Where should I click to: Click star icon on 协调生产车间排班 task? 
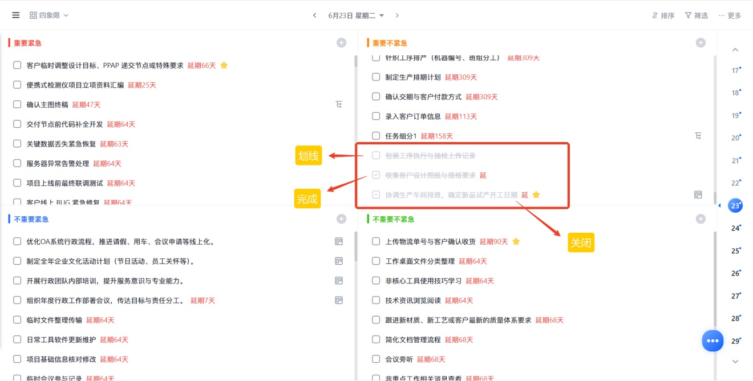click(536, 194)
